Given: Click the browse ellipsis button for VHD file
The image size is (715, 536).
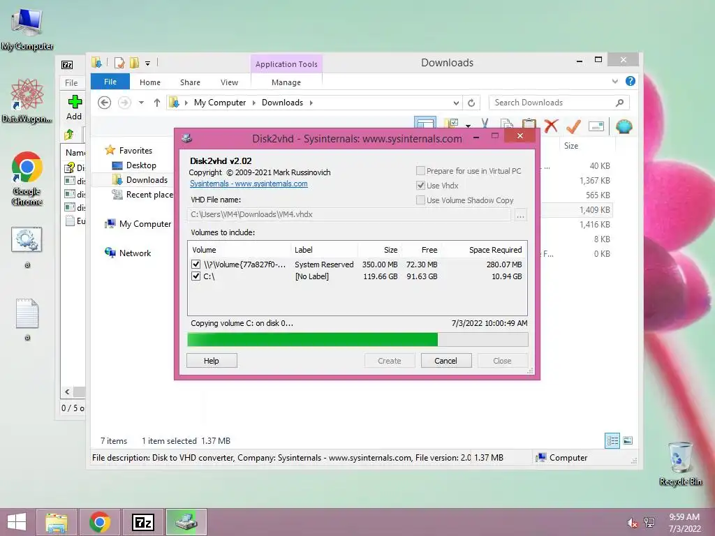Looking at the screenshot, I should coord(520,215).
